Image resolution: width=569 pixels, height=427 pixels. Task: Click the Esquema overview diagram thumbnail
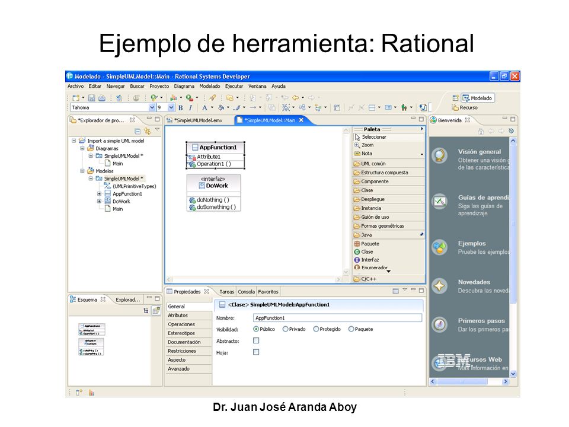pyautogui.click(x=91, y=339)
